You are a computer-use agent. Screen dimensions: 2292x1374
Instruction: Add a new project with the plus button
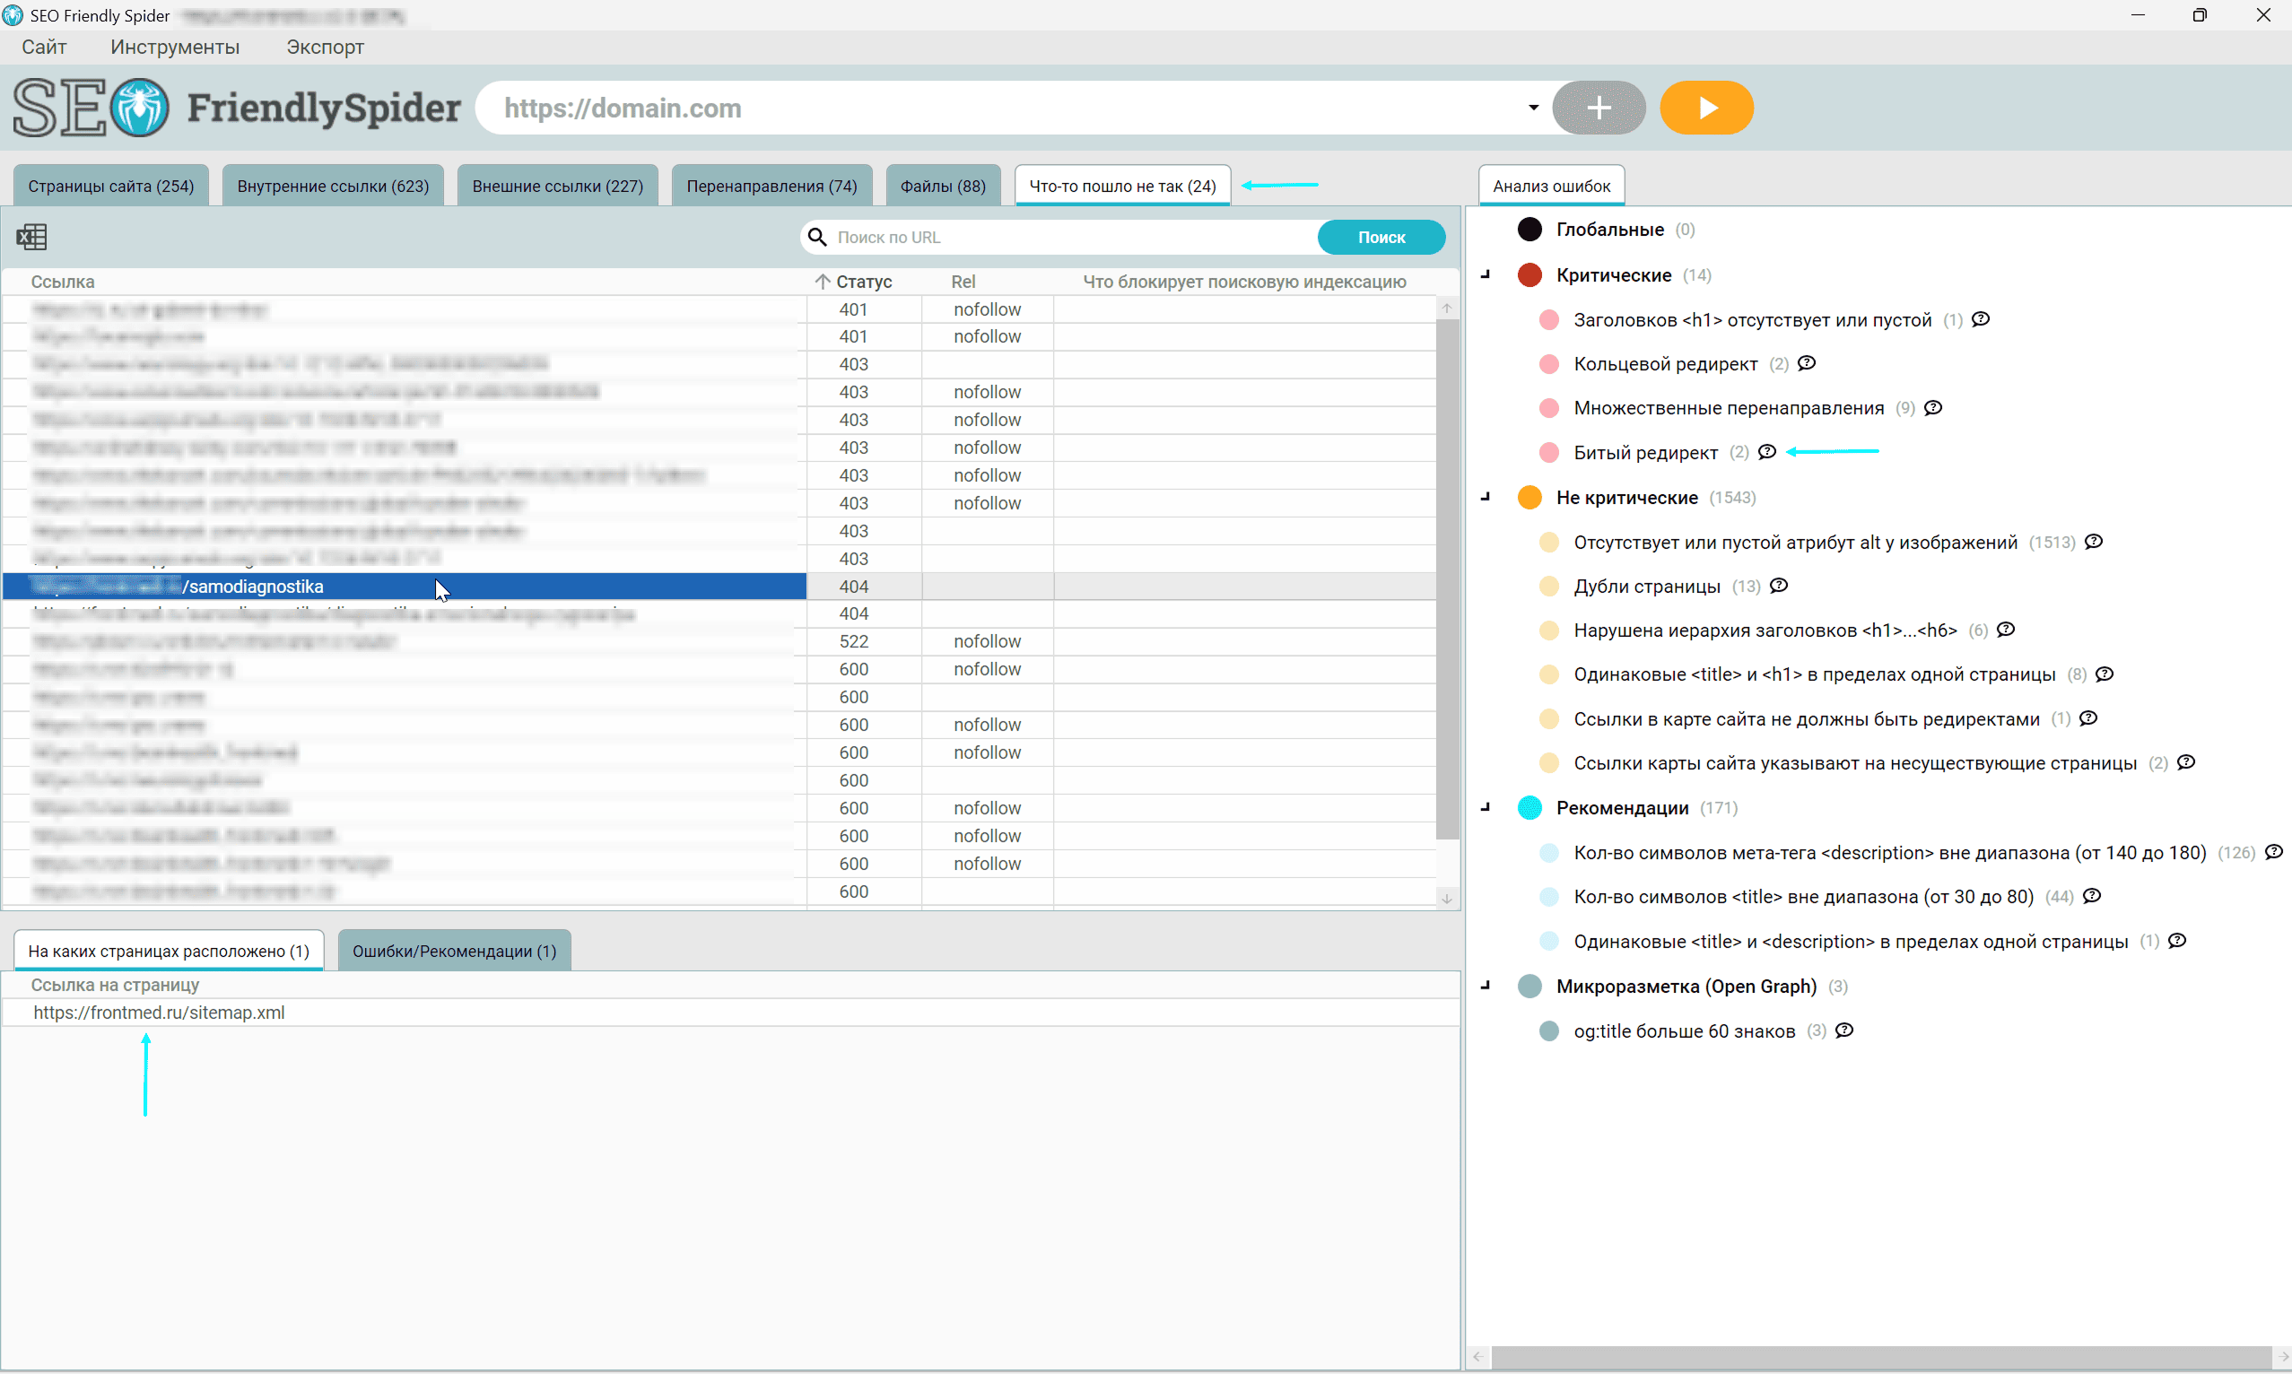pos(1598,108)
